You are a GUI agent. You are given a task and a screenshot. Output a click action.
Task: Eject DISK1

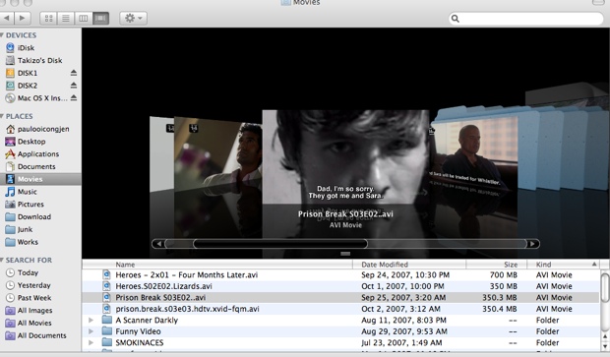click(74, 73)
